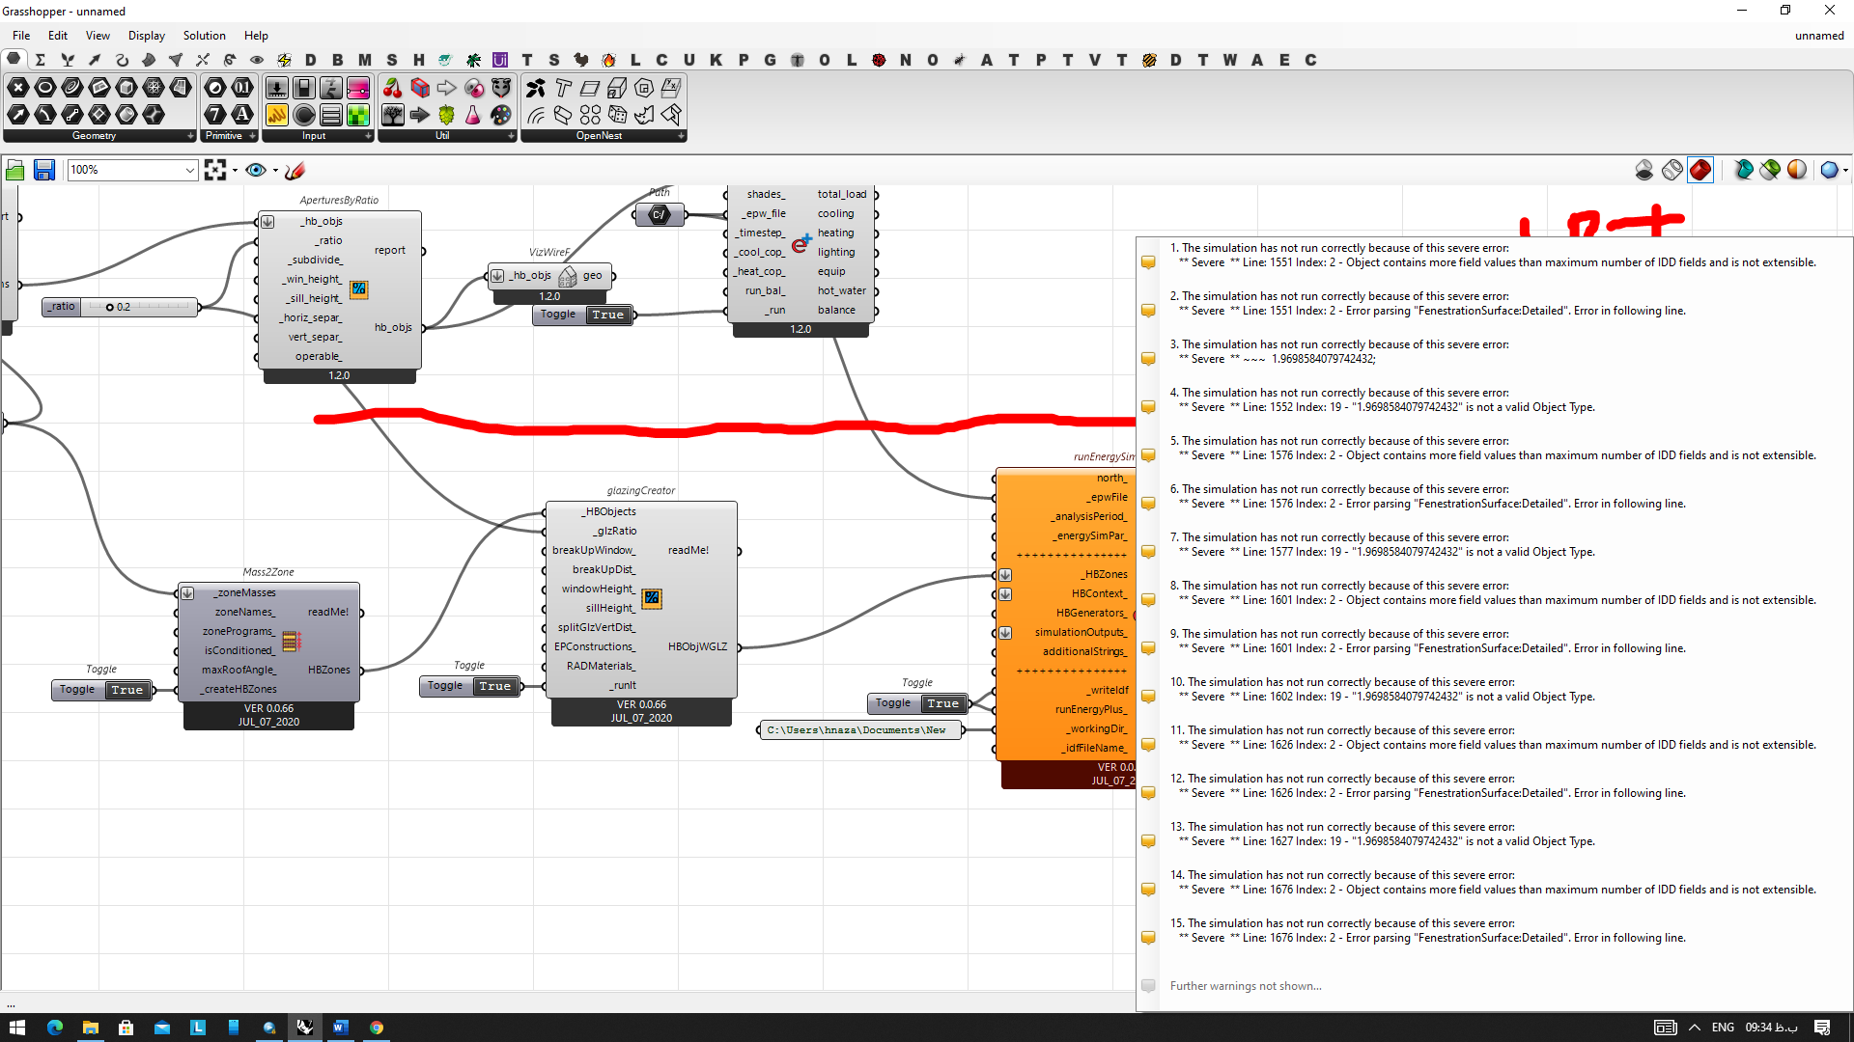Open the arrow next to the eye preview icon
Image resolution: width=1854 pixels, height=1042 pixels.
coord(276,171)
